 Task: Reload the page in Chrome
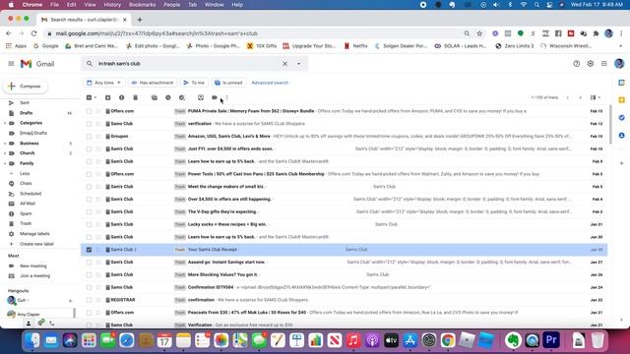point(33,33)
